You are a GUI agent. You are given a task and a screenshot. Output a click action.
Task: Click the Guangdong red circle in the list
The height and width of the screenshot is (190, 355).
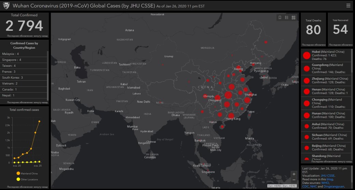click(x=307, y=69)
